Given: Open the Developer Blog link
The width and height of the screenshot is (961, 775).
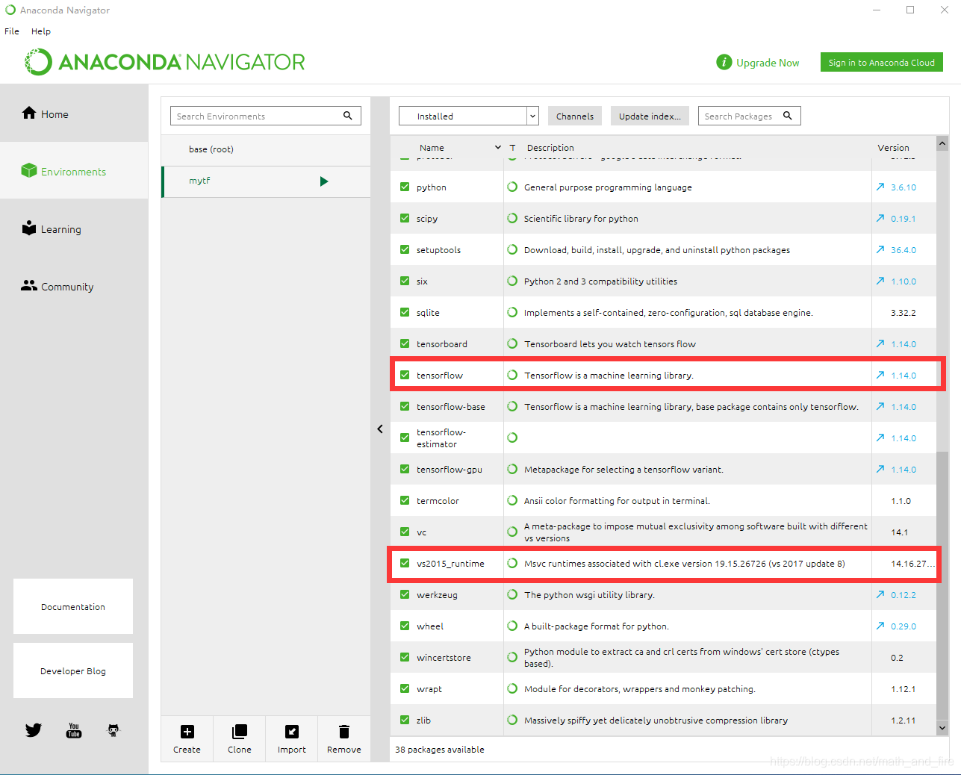Looking at the screenshot, I should [73, 670].
